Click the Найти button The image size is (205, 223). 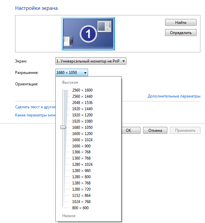(x=181, y=23)
